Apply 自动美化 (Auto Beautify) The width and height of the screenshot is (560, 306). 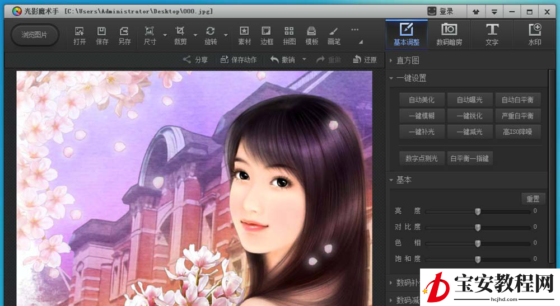tap(422, 100)
